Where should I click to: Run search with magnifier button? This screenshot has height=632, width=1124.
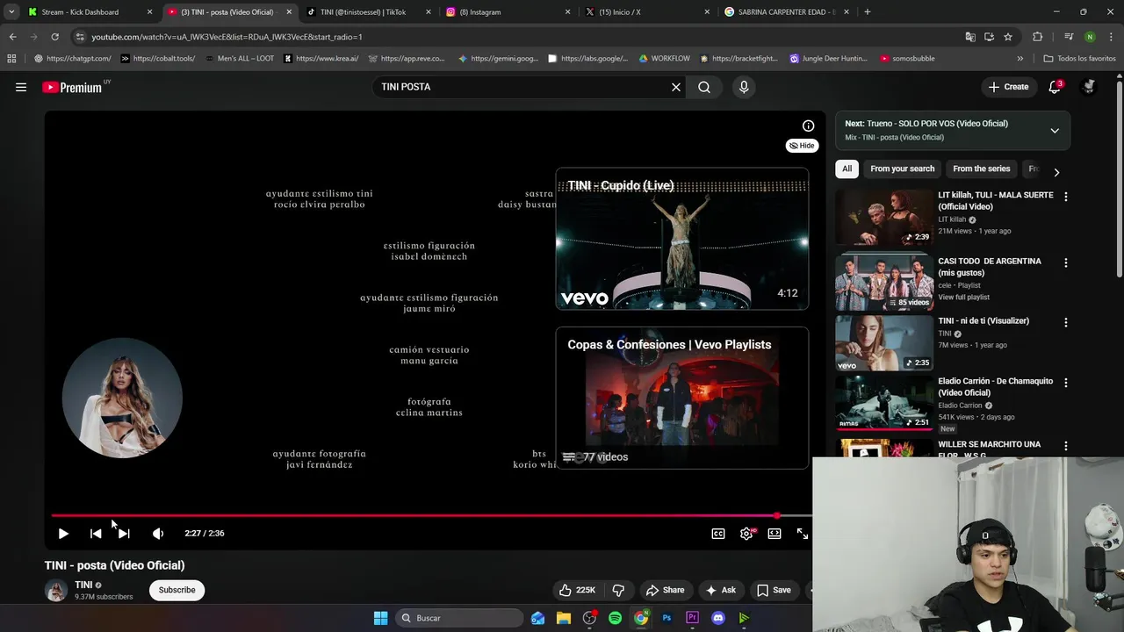(x=704, y=87)
